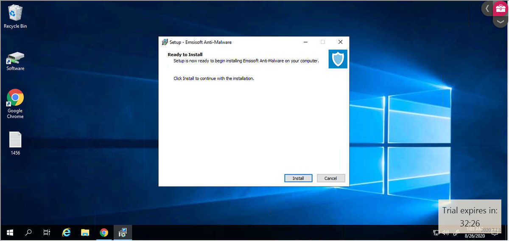Image resolution: width=509 pixels, height=241 pixels.
Task: Minimize the Setup window
Action: click(x=305, y=42)
